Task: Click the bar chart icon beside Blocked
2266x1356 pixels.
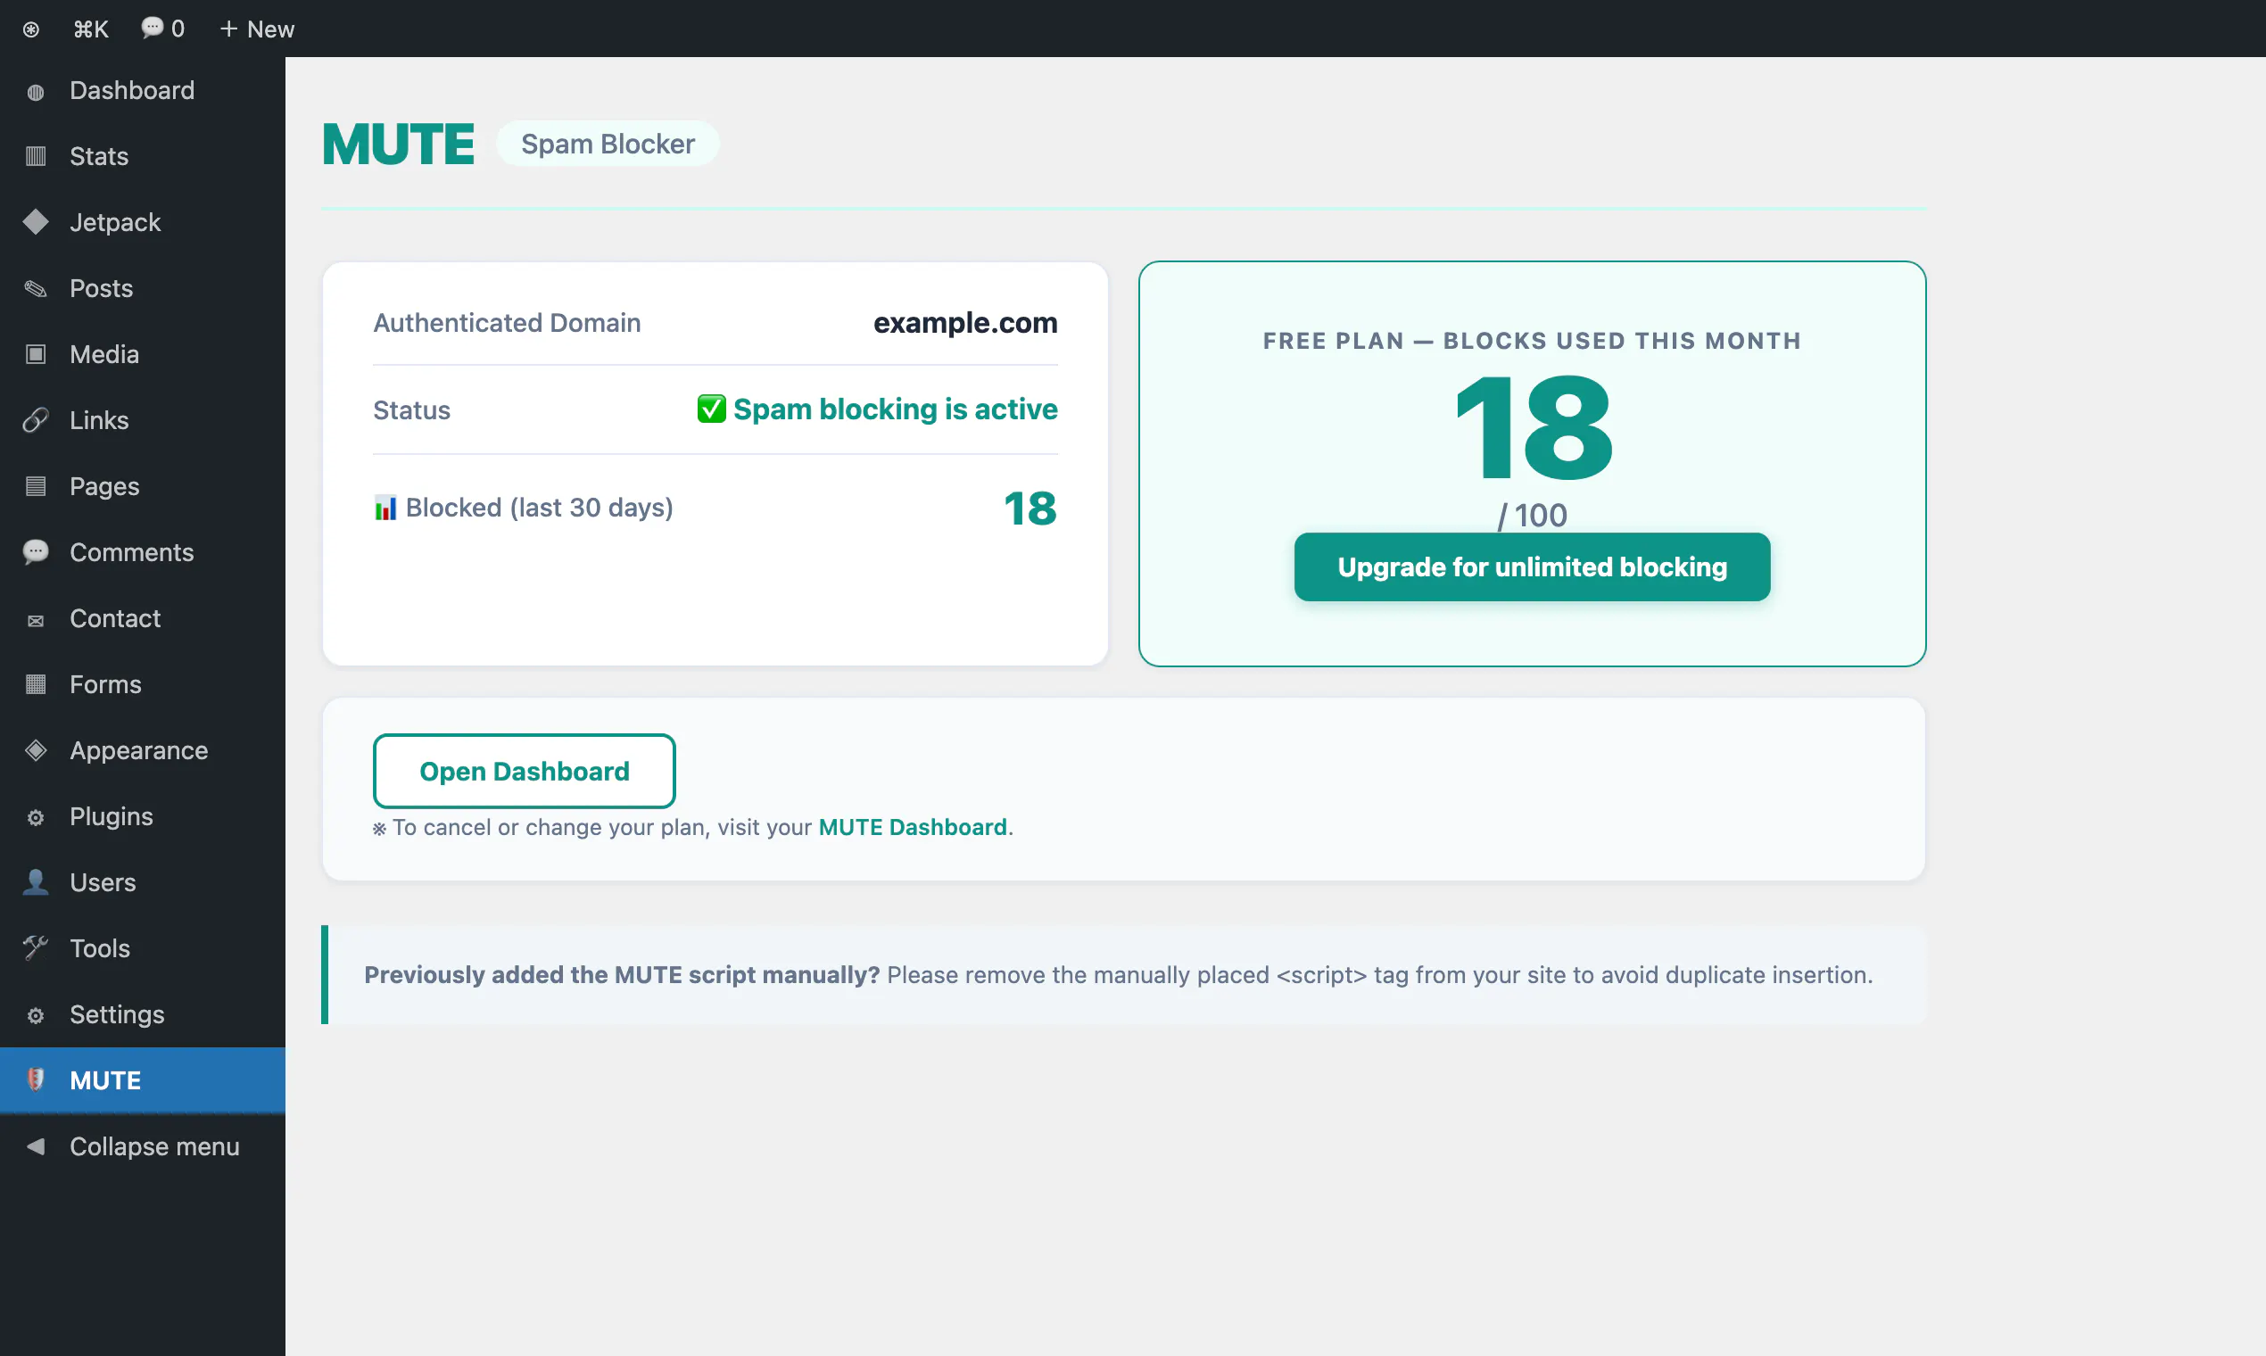Action: [385, 508]
